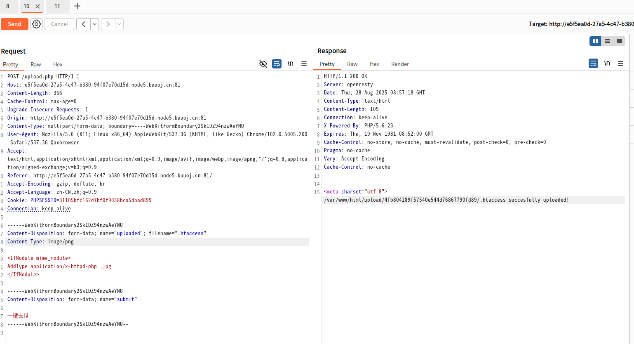Close Repeater tab 10
This screenshot has height=344, width=634.
coord(38,6)
